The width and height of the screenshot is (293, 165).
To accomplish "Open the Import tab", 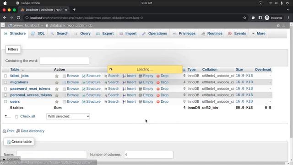I will [x=128, y=33].
